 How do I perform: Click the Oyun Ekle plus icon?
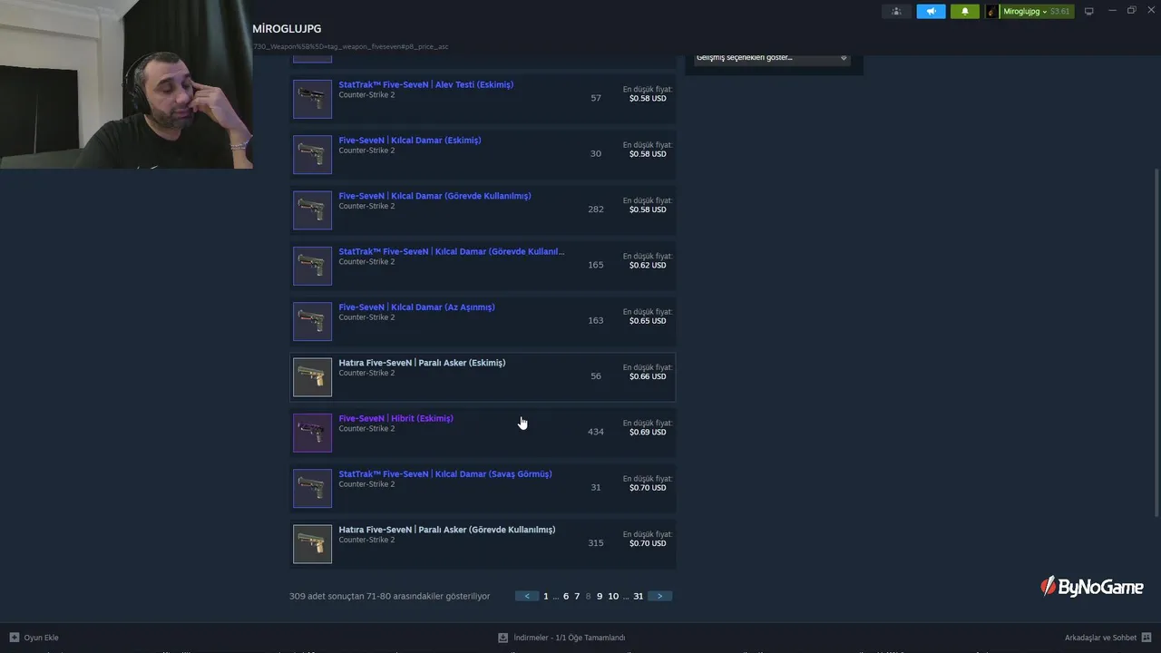click(x=14, y=638)
